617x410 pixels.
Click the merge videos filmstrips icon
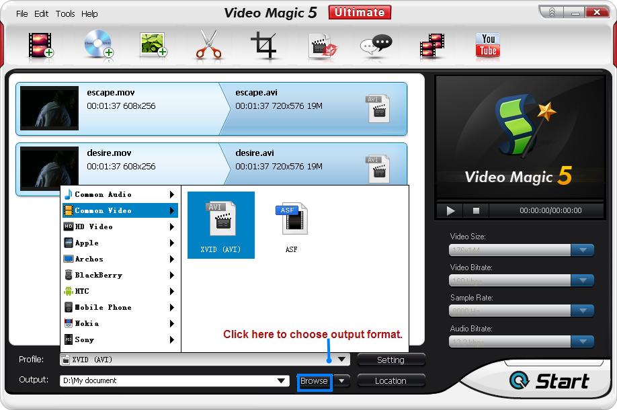(x=432, y=46)
